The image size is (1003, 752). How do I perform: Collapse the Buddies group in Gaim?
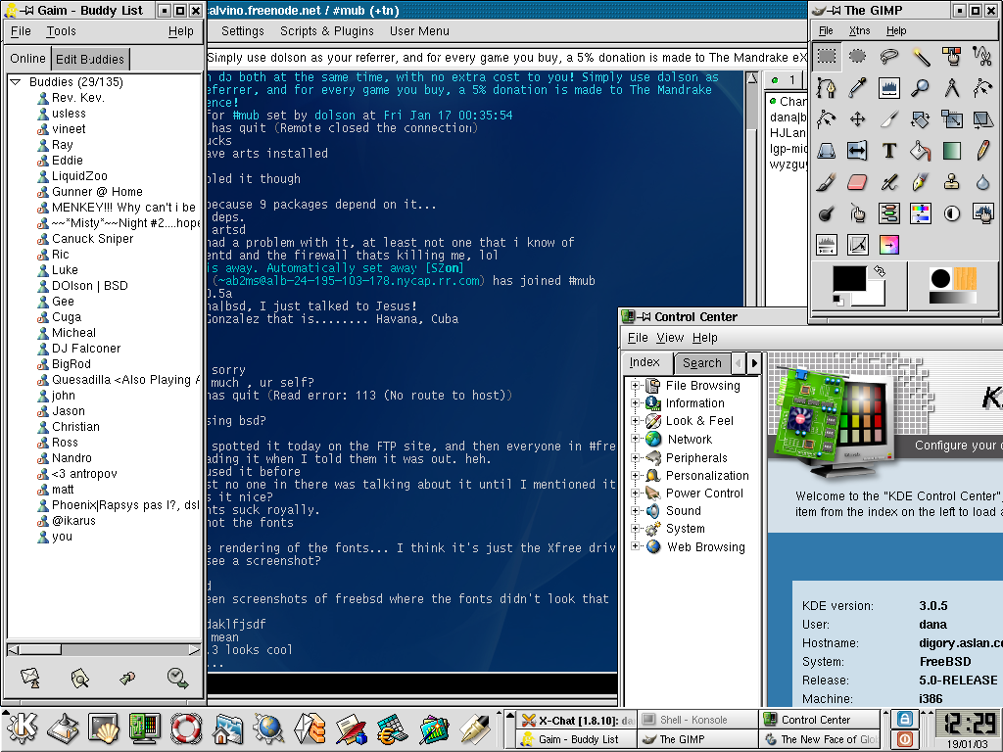tap(16, 82)
